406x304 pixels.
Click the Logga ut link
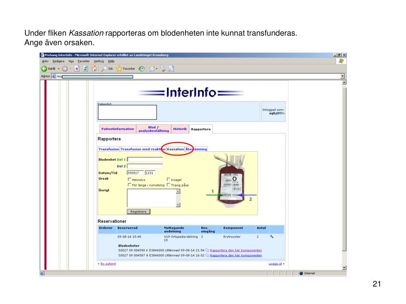point(275,264)
